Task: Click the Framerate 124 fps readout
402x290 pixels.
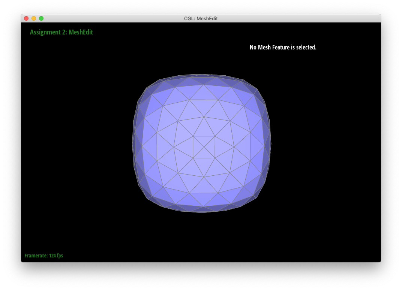Action: [44, 256]
